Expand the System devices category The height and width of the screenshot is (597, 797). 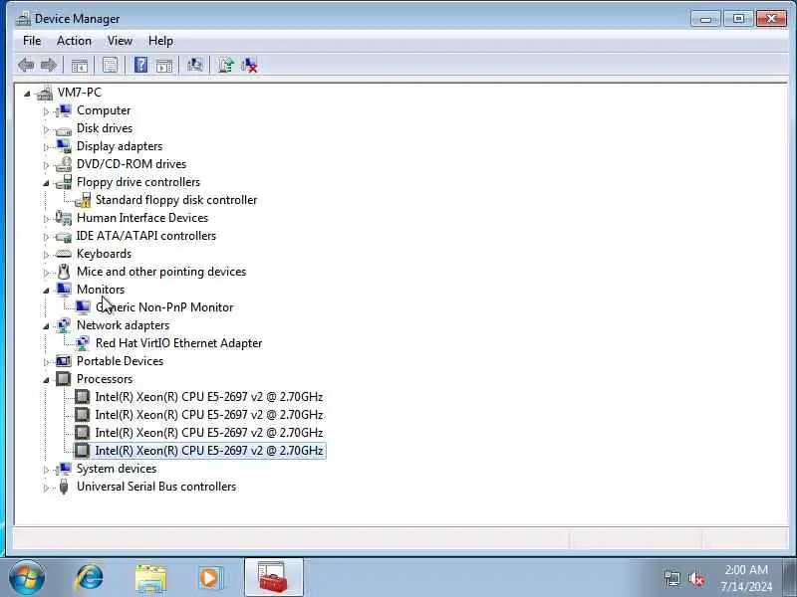[x=46, y=470]
